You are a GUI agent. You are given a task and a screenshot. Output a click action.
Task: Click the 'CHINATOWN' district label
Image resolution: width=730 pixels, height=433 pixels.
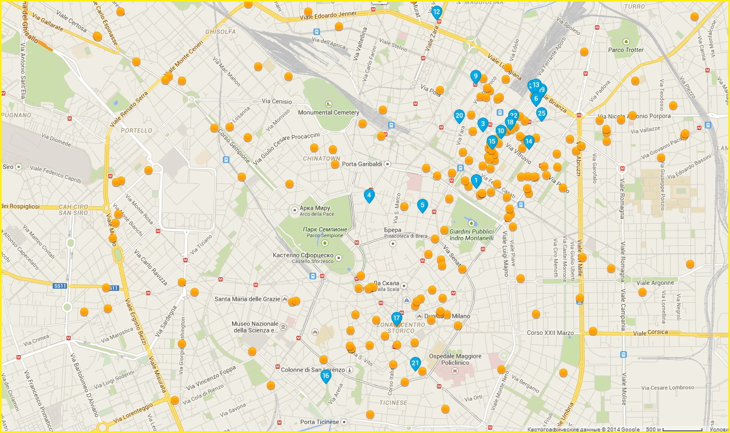(322, 159)
